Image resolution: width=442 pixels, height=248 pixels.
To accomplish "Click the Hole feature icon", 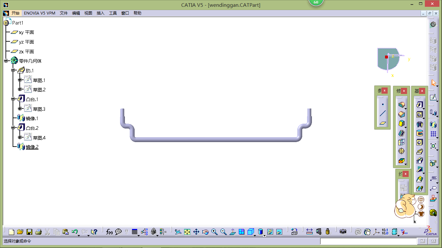I will [x=420, y=142].
